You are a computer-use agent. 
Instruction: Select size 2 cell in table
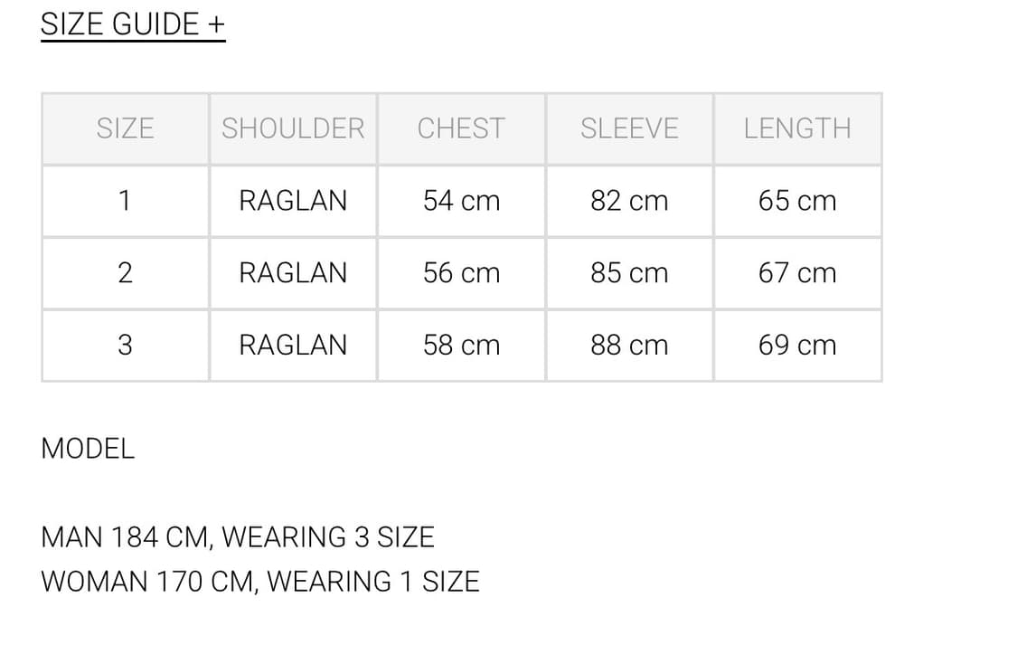tap(125, 273)
